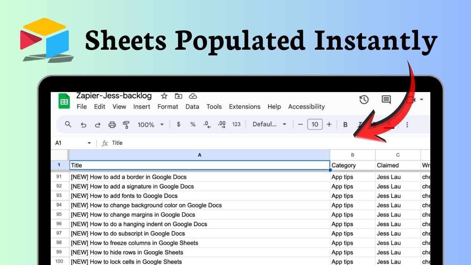Check the cloud saved status icon

click(x=193, y=96)
